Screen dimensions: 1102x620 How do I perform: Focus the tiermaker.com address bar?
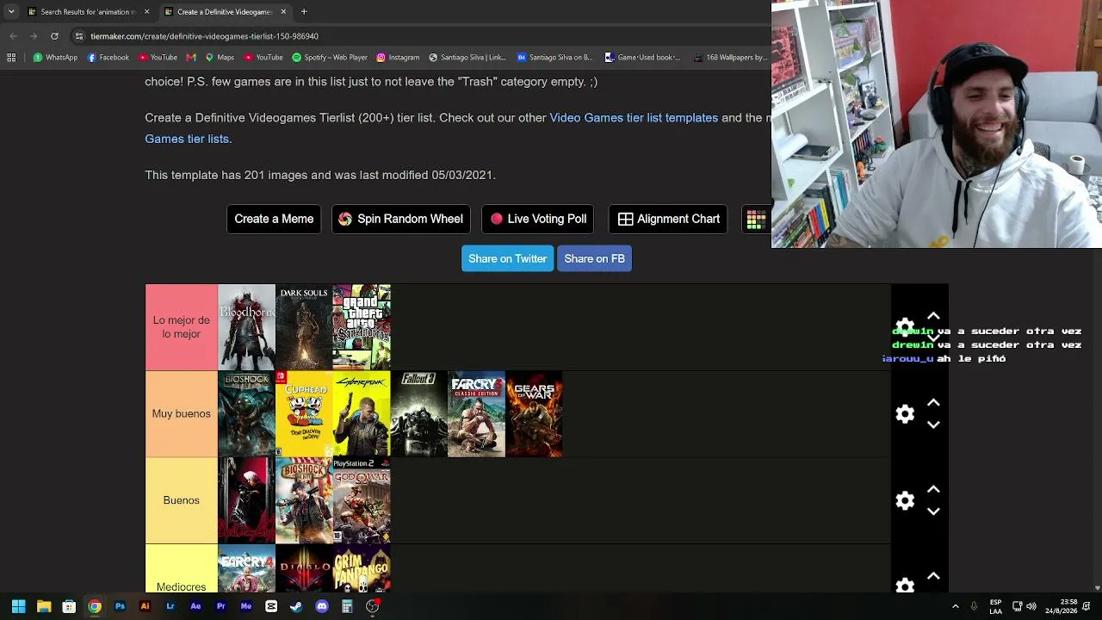tap(422, 36)
